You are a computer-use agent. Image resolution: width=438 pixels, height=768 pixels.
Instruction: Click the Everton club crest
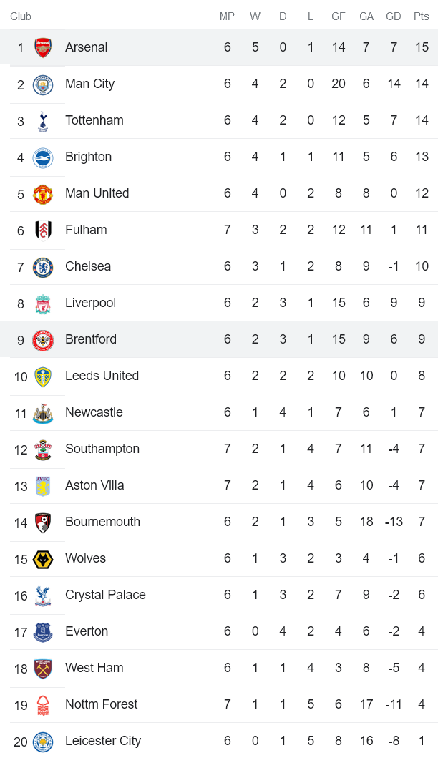click(x=43, y=631)
